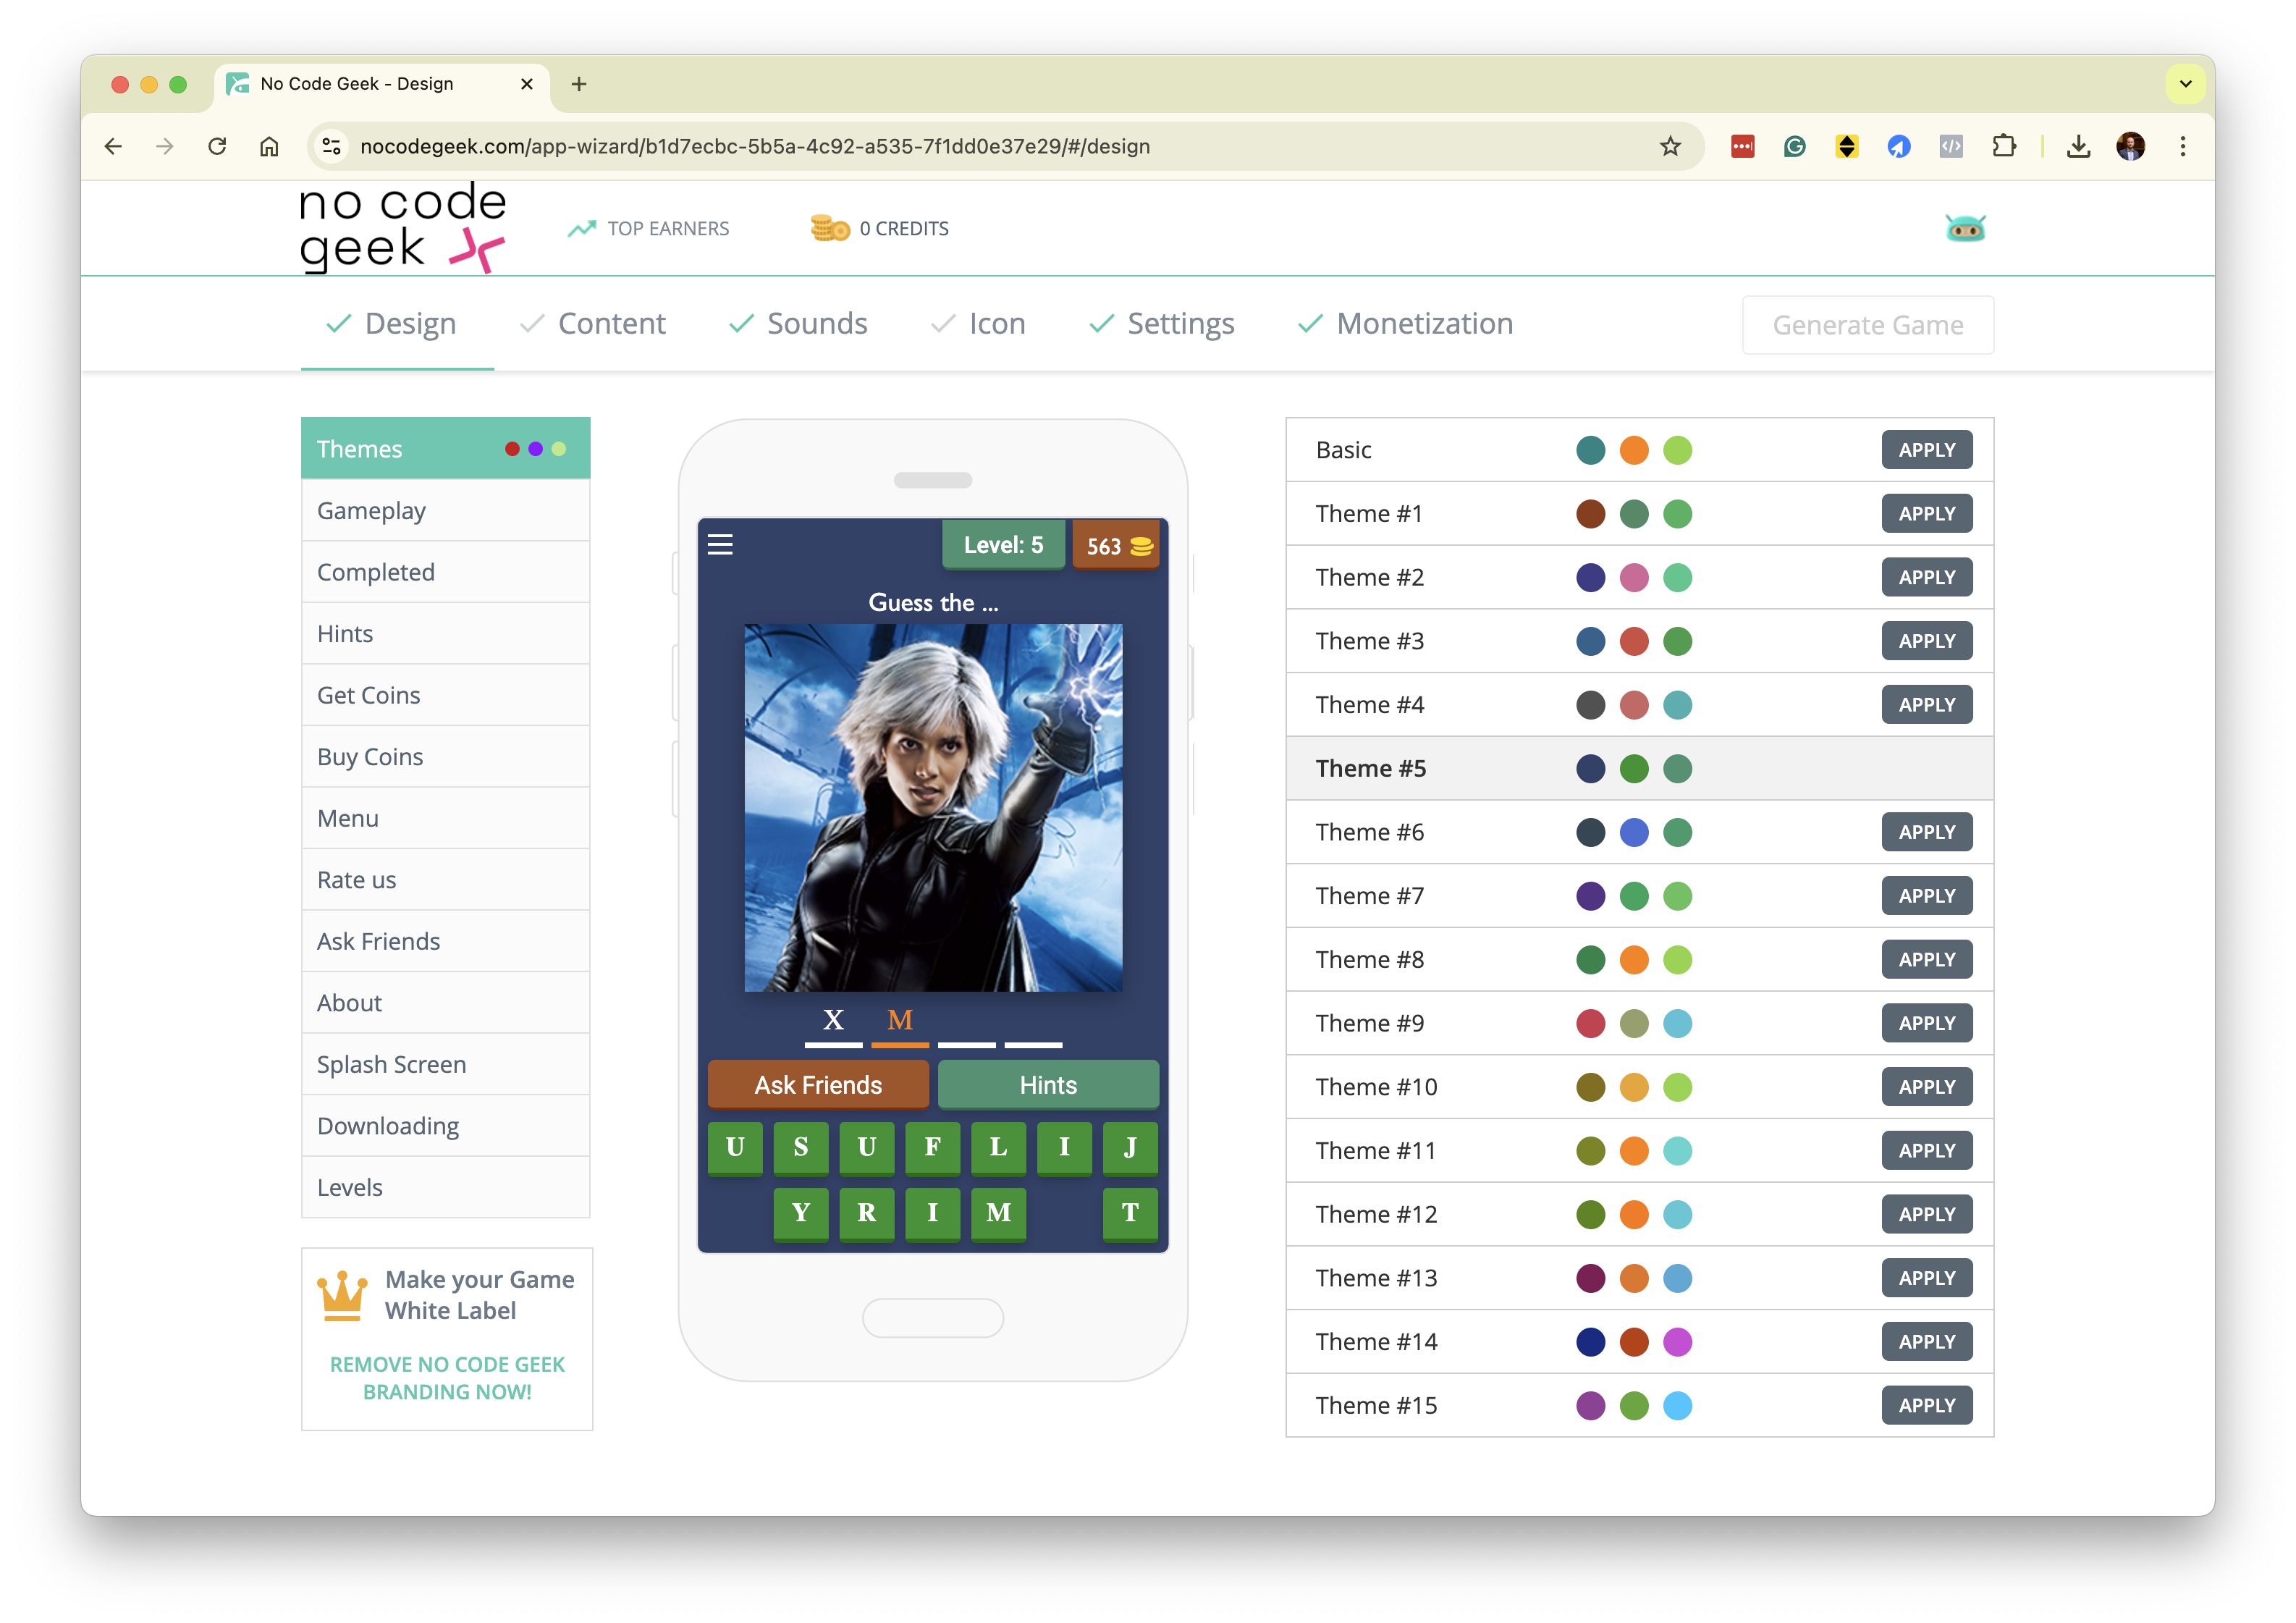The width and height of the screenshot is (2296, 1623).
Task: Click the magenta swatch of Theme #14
Action: (1677, 1341)
